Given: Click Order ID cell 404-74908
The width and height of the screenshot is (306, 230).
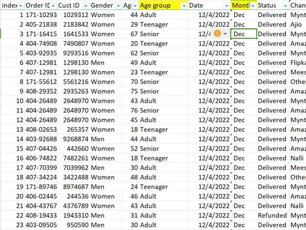Looking at the screenshot, I should pos(41,44).
